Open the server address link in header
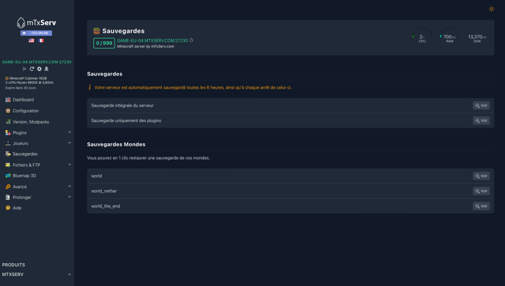The width and height of the screenshot is (505, 286). pyautogui.click(x=152, y=40)
